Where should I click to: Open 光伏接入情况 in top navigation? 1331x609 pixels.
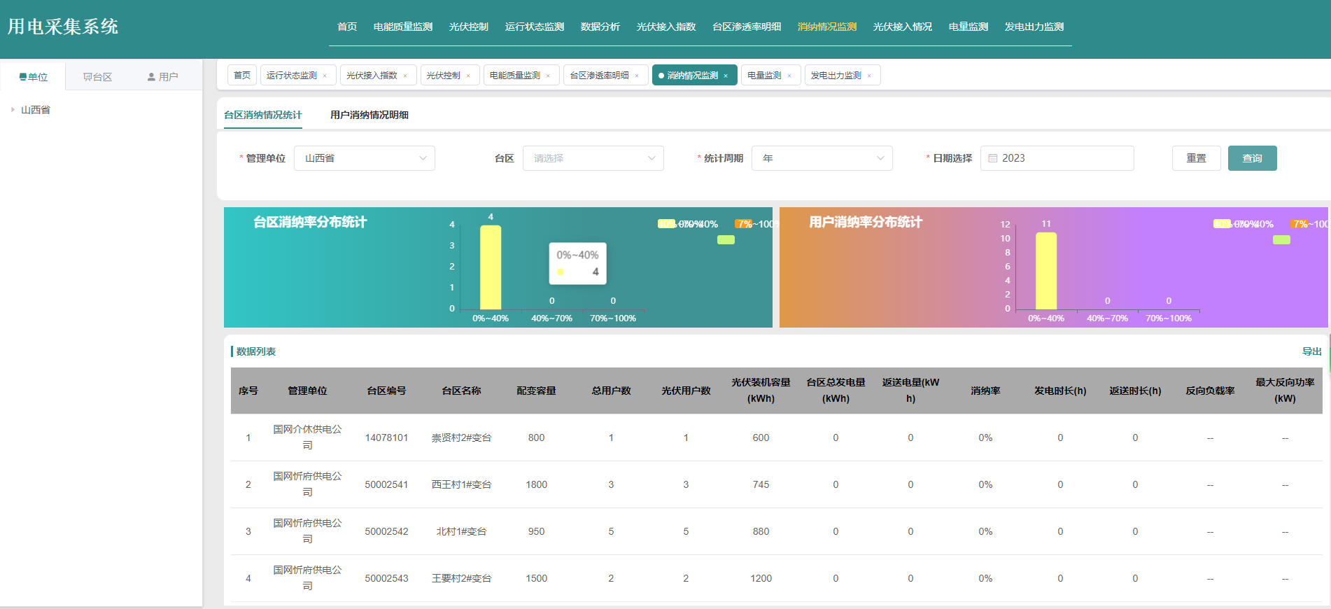point(903,27)
